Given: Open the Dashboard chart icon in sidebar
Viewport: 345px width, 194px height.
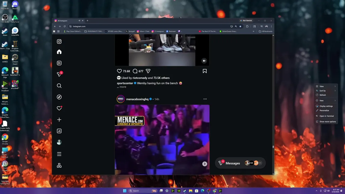Looking at the screenshot, I should point(59,131).
